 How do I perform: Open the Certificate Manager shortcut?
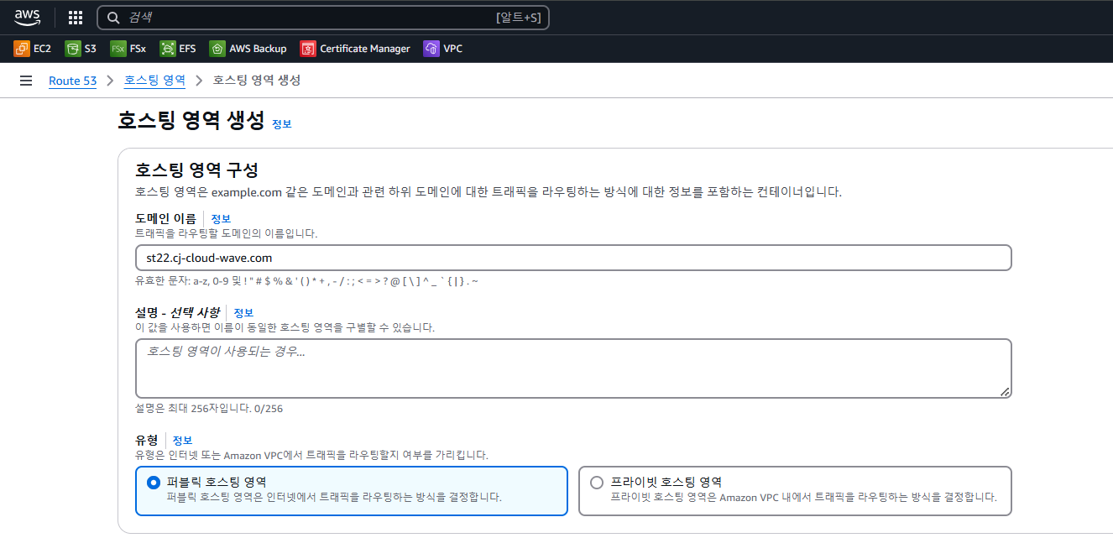pos(356,49)
